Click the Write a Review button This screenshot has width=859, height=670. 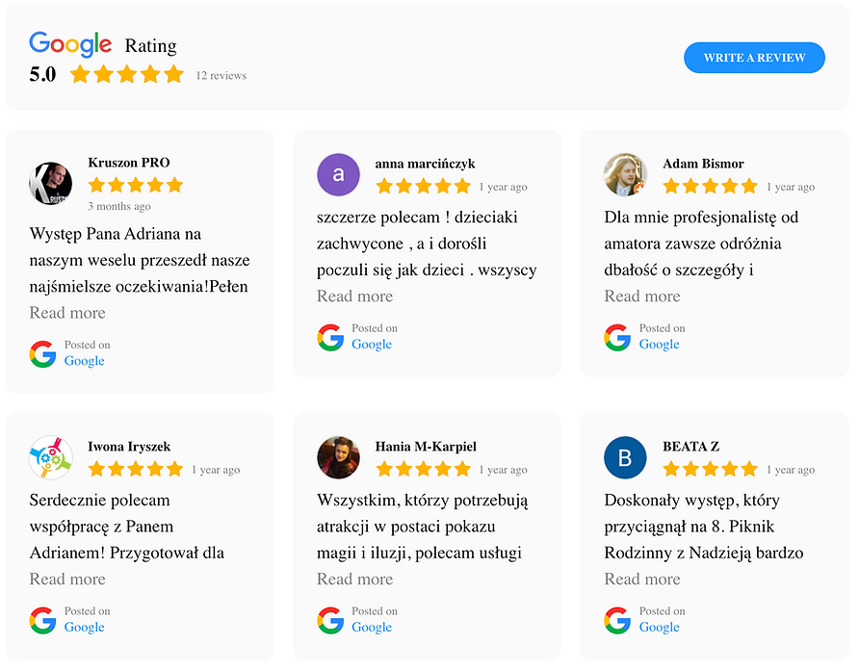tap(754, 58)
